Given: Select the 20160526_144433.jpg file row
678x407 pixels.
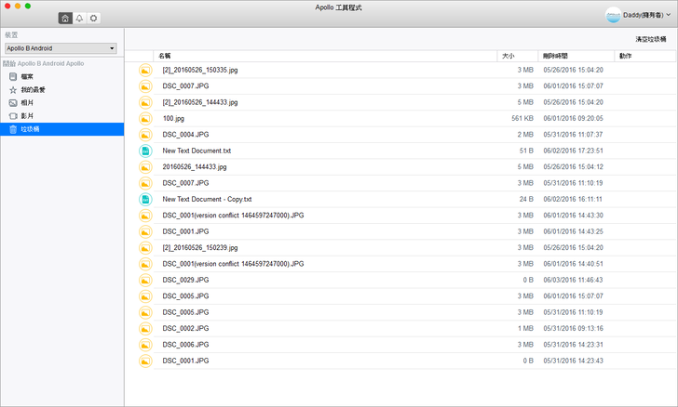Looking at the screenshot, I should [195, 166].
